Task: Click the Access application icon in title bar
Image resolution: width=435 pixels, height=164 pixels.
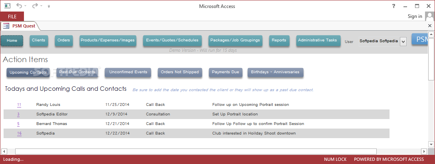Action: (7, 6)
